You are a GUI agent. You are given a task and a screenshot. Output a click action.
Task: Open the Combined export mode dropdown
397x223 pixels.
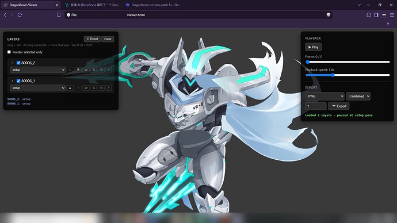click(x=358, y=96)
